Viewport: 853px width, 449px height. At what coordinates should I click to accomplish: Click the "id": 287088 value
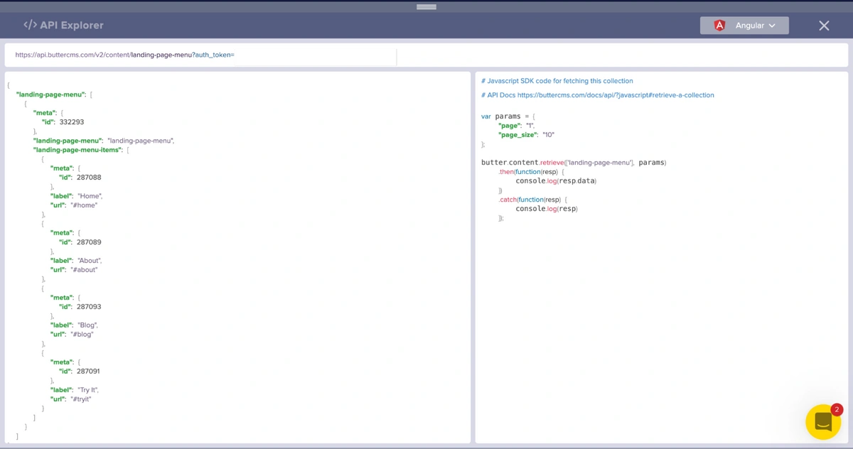pyautogui.click(x=89, y=178)
